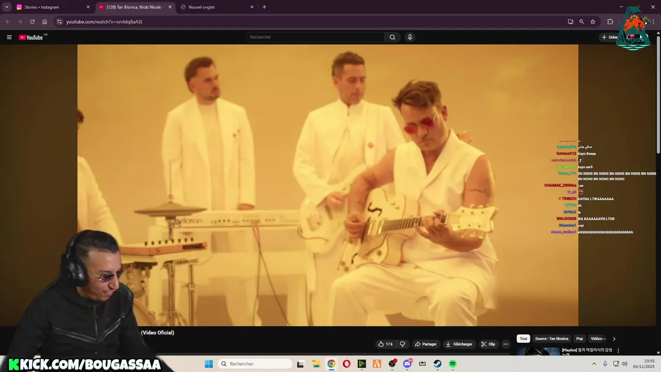Click the zoom magnifier icon in address bar
The height and width of the screenshot is (372, 661).
[581, 22]
